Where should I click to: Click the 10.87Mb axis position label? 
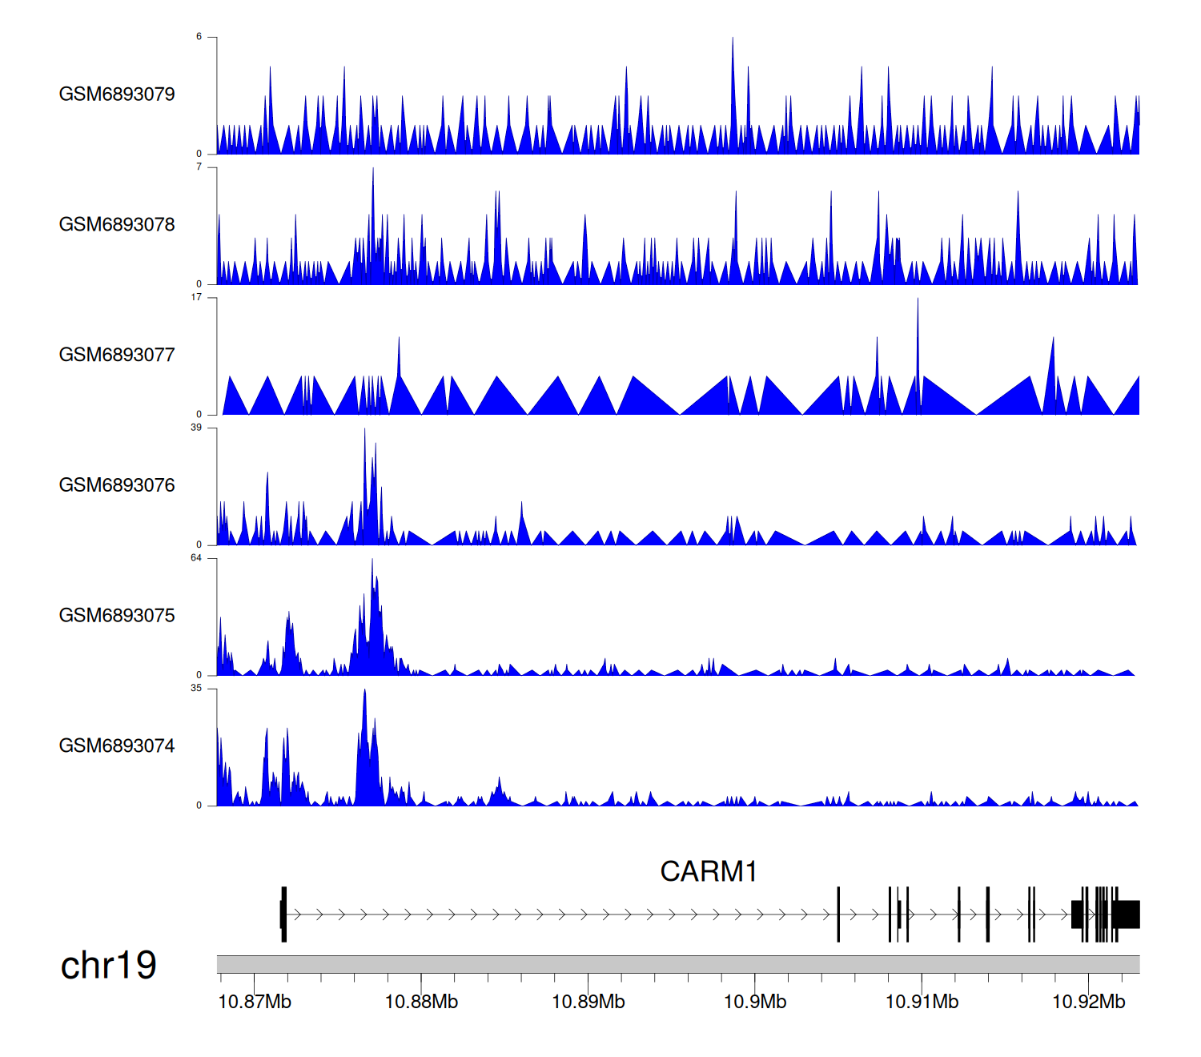pyautogui.click(x=255, y=1002)
